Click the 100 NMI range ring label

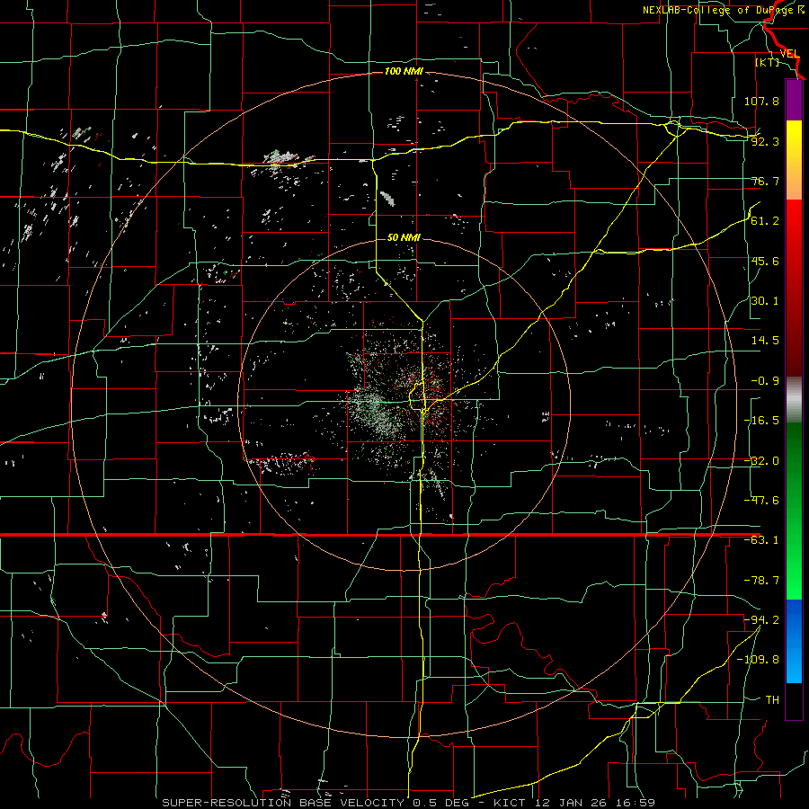point(404,71)
